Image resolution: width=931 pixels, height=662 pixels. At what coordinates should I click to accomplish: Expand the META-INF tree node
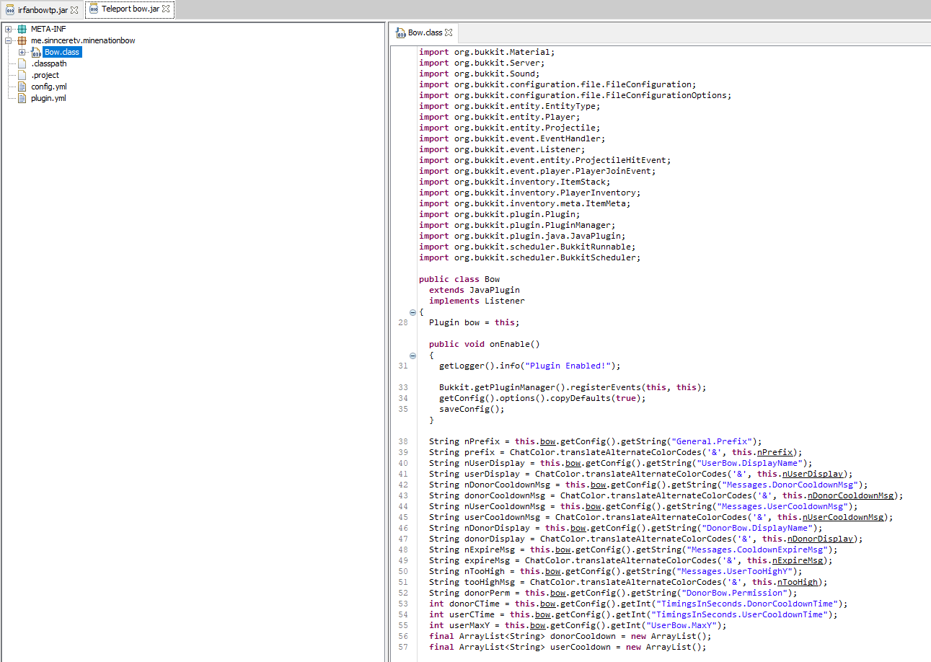(8, 29)
